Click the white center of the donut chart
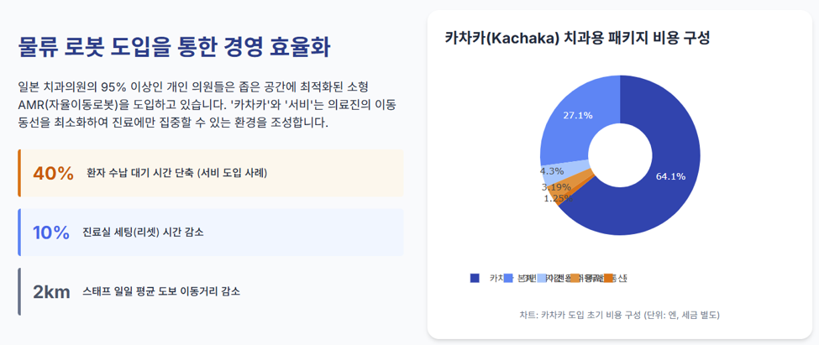819x345 pixels. click(620, 155)
